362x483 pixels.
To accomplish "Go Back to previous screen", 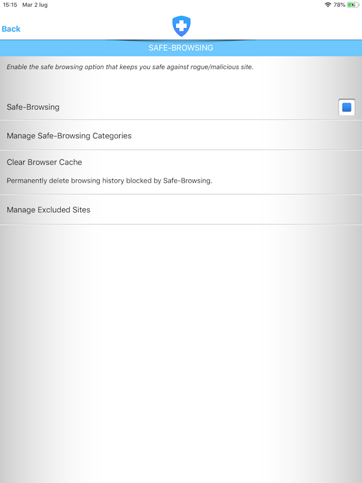I will [11, 29].
